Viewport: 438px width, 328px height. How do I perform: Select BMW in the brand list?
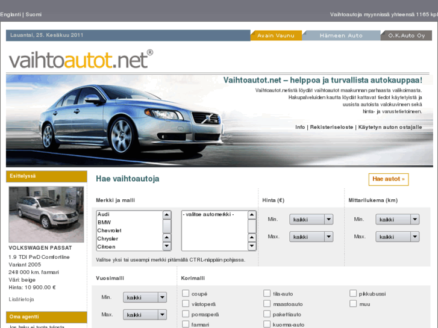(130, 222)
